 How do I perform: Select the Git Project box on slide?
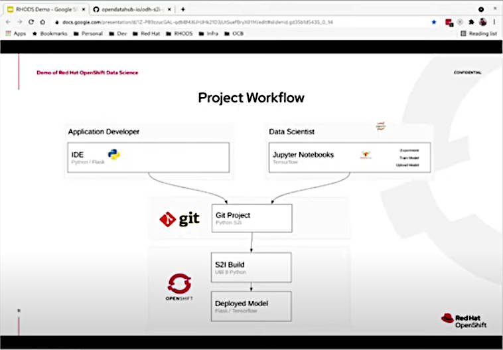[x=251, y=218]
